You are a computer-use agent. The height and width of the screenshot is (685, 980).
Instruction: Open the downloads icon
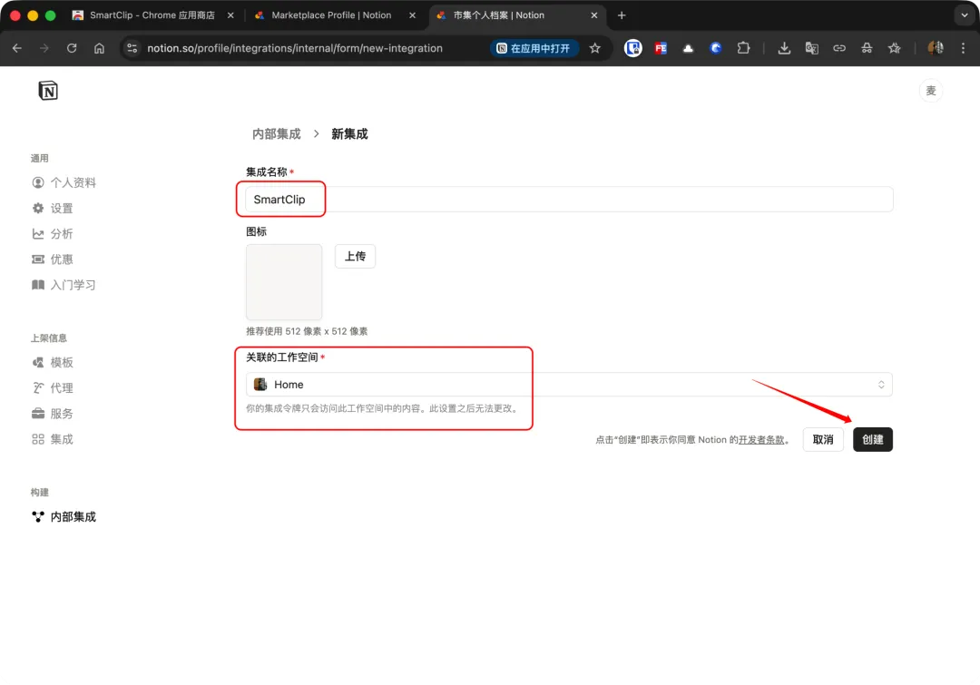coord(784,48)
